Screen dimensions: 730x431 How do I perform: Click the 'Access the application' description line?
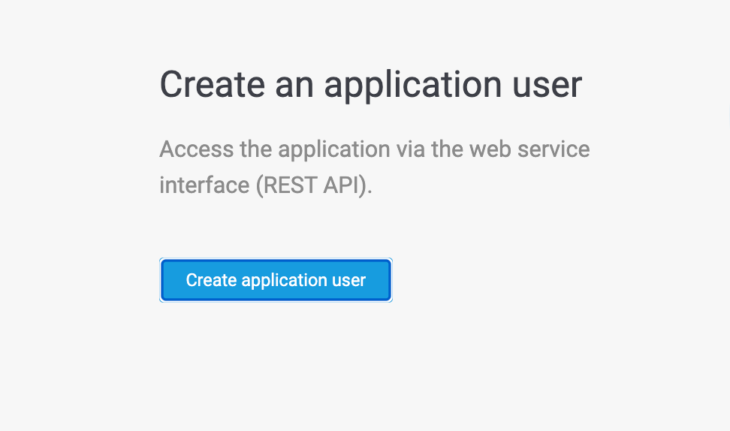[374, 149]
